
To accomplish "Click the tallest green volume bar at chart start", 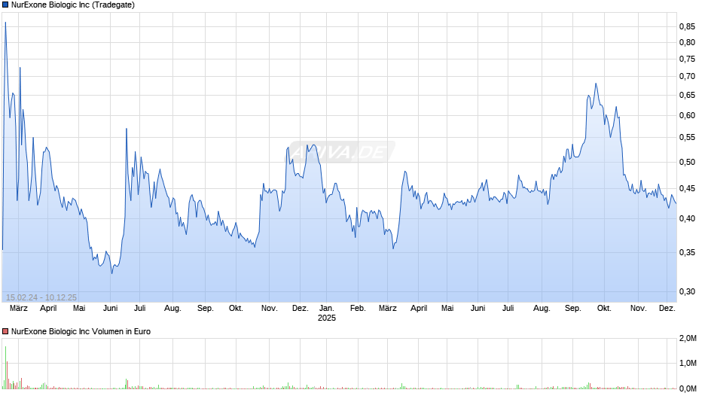I will (5, 367).
